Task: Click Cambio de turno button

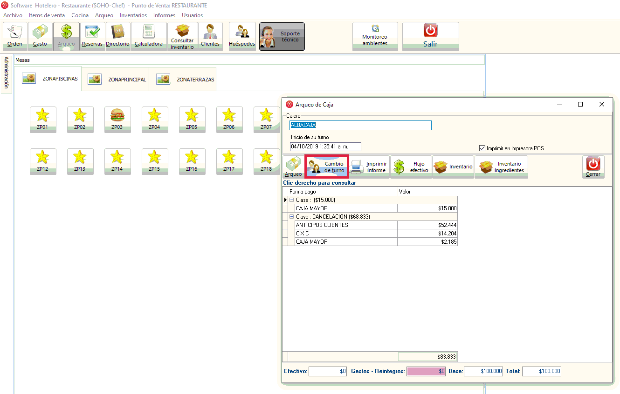Action: pyautogui.click(x=326, y=167)
